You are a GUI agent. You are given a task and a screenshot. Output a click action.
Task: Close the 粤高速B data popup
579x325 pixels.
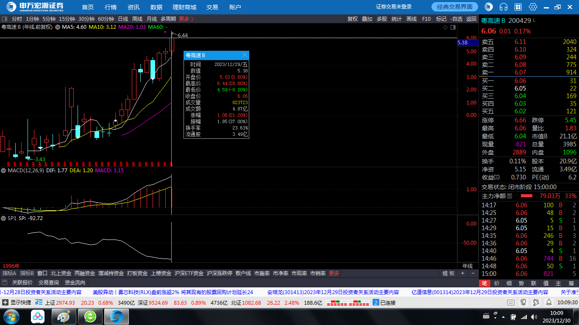245,55
